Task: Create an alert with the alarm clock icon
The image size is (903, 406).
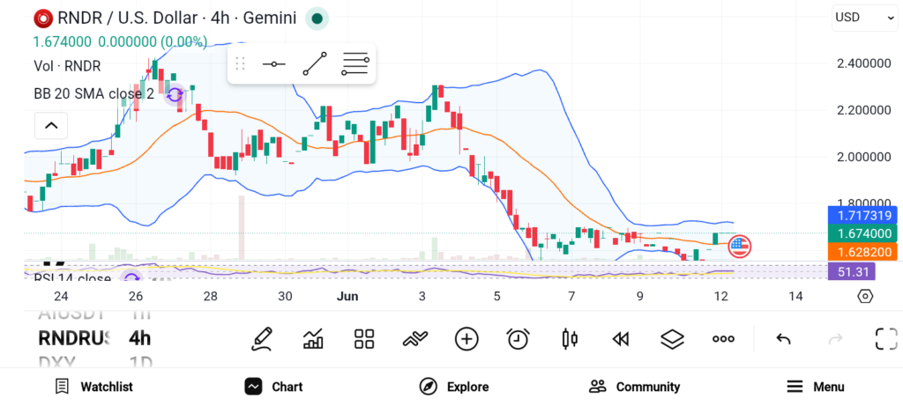Action: (x=519, y=339)
